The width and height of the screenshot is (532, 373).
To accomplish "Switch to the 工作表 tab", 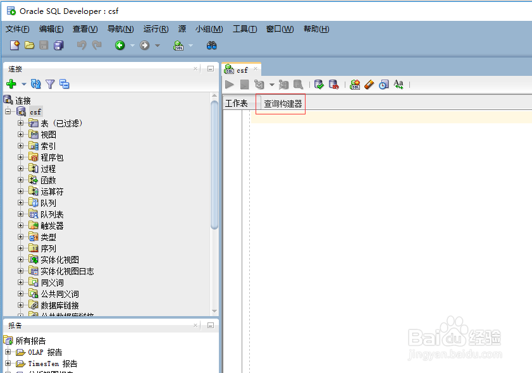I will click(x=237, y=103).
